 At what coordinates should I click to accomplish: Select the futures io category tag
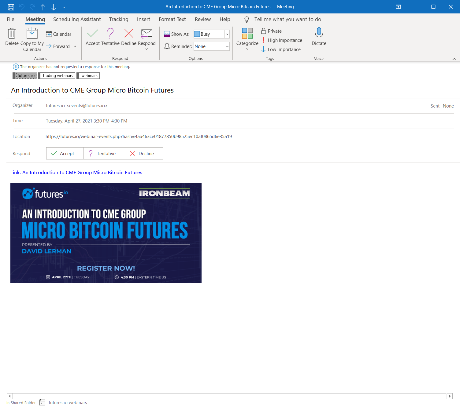coord(24,75)
